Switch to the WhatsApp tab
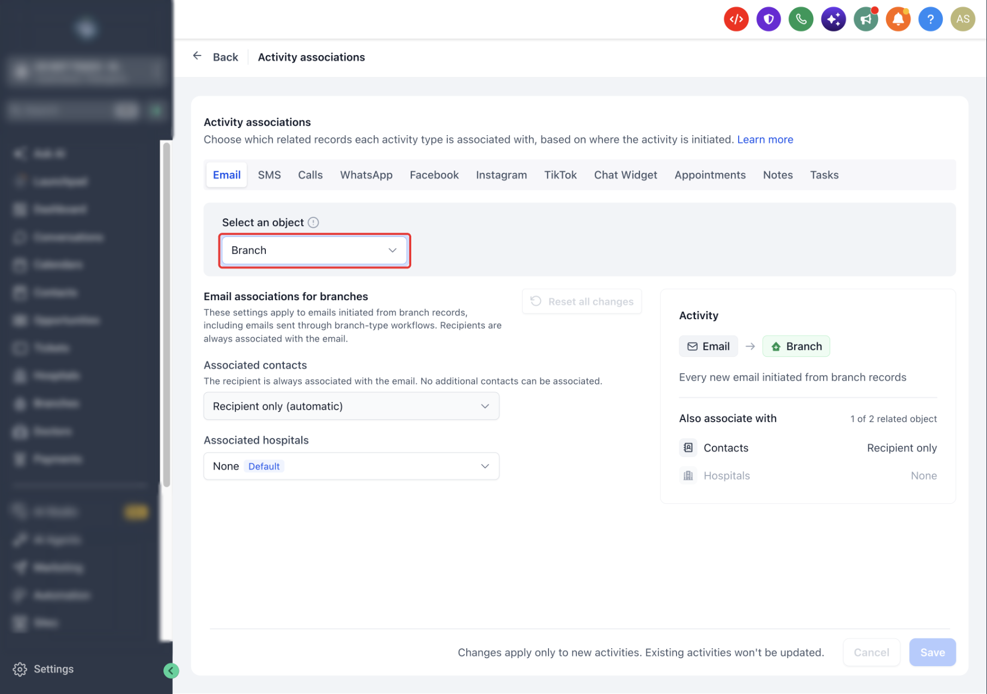This screenshot has width=987, height=694. (x=366, y=175)
